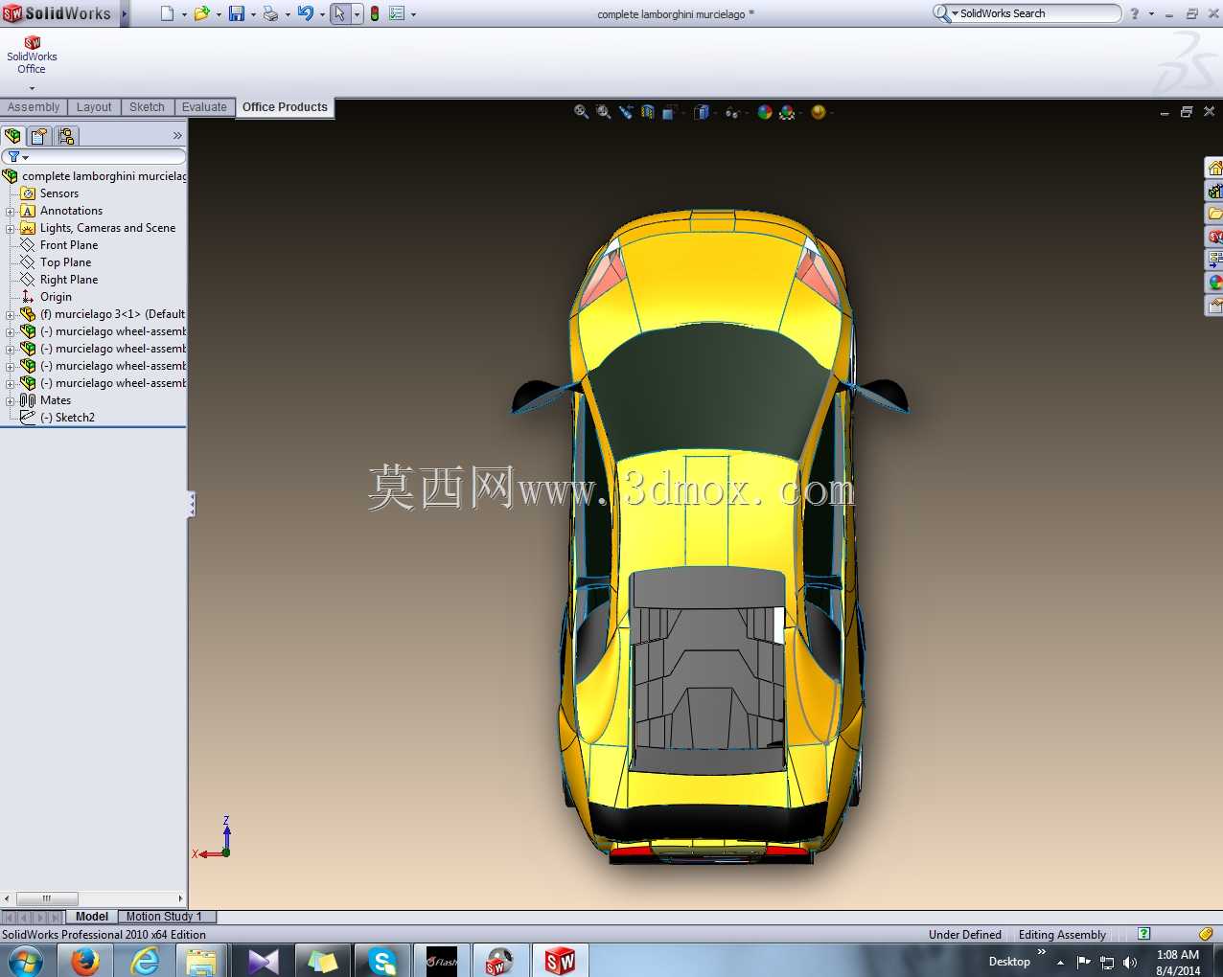This screenshot has width=1223, height=977.
Task: Open the Select tool dropdown arrow
Action: pos(357,14)
